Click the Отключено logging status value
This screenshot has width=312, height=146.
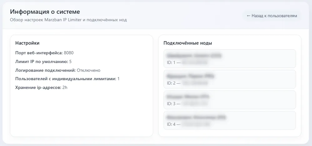point(89,70)
